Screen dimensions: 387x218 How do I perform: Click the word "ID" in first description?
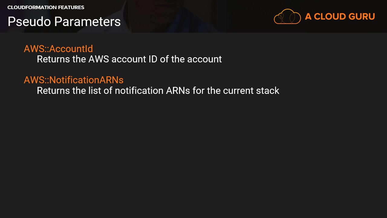(x=153, y=59)
